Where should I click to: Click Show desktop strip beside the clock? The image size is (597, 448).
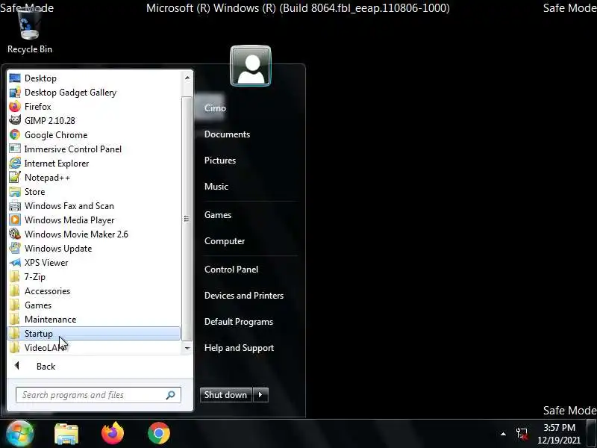coord(593,434)
